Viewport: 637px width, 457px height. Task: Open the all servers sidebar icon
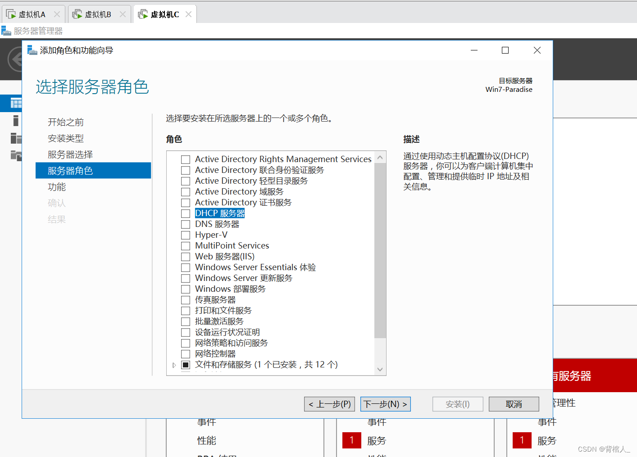16,138
